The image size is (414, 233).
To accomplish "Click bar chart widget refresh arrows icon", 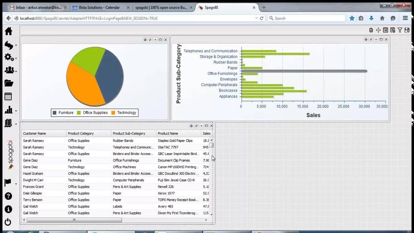I will (371, 39).
